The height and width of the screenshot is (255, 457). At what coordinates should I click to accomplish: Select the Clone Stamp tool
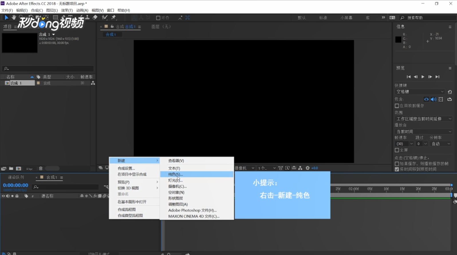click(87, 17)
